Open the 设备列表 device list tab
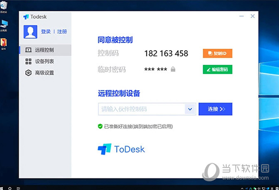The image size is (279, 190). point(45,61)
